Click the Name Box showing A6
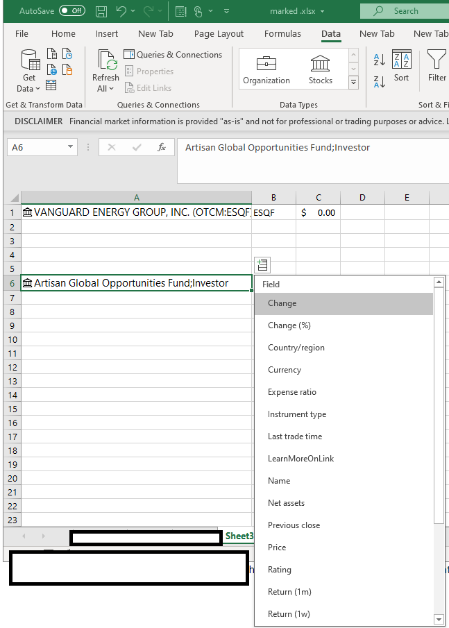Screen dimensions: 449x628 [x=37, y=147]
